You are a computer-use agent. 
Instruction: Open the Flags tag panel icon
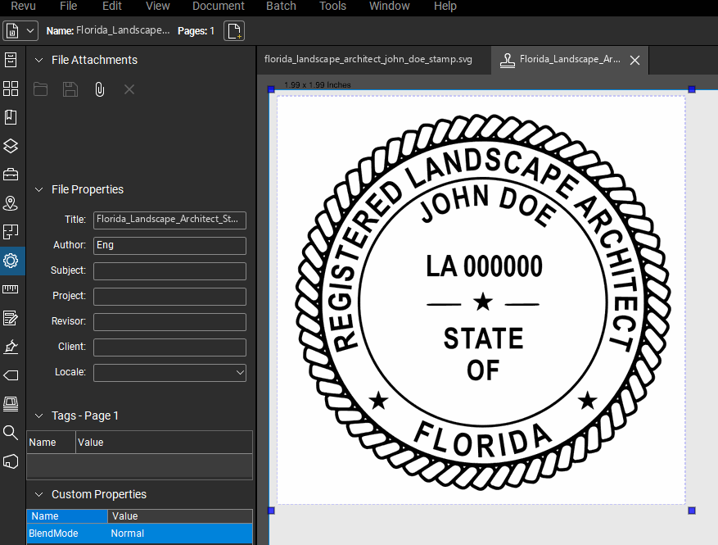(x=11, y=375)
